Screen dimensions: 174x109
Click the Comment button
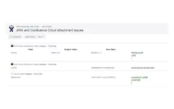coord(15,37)
